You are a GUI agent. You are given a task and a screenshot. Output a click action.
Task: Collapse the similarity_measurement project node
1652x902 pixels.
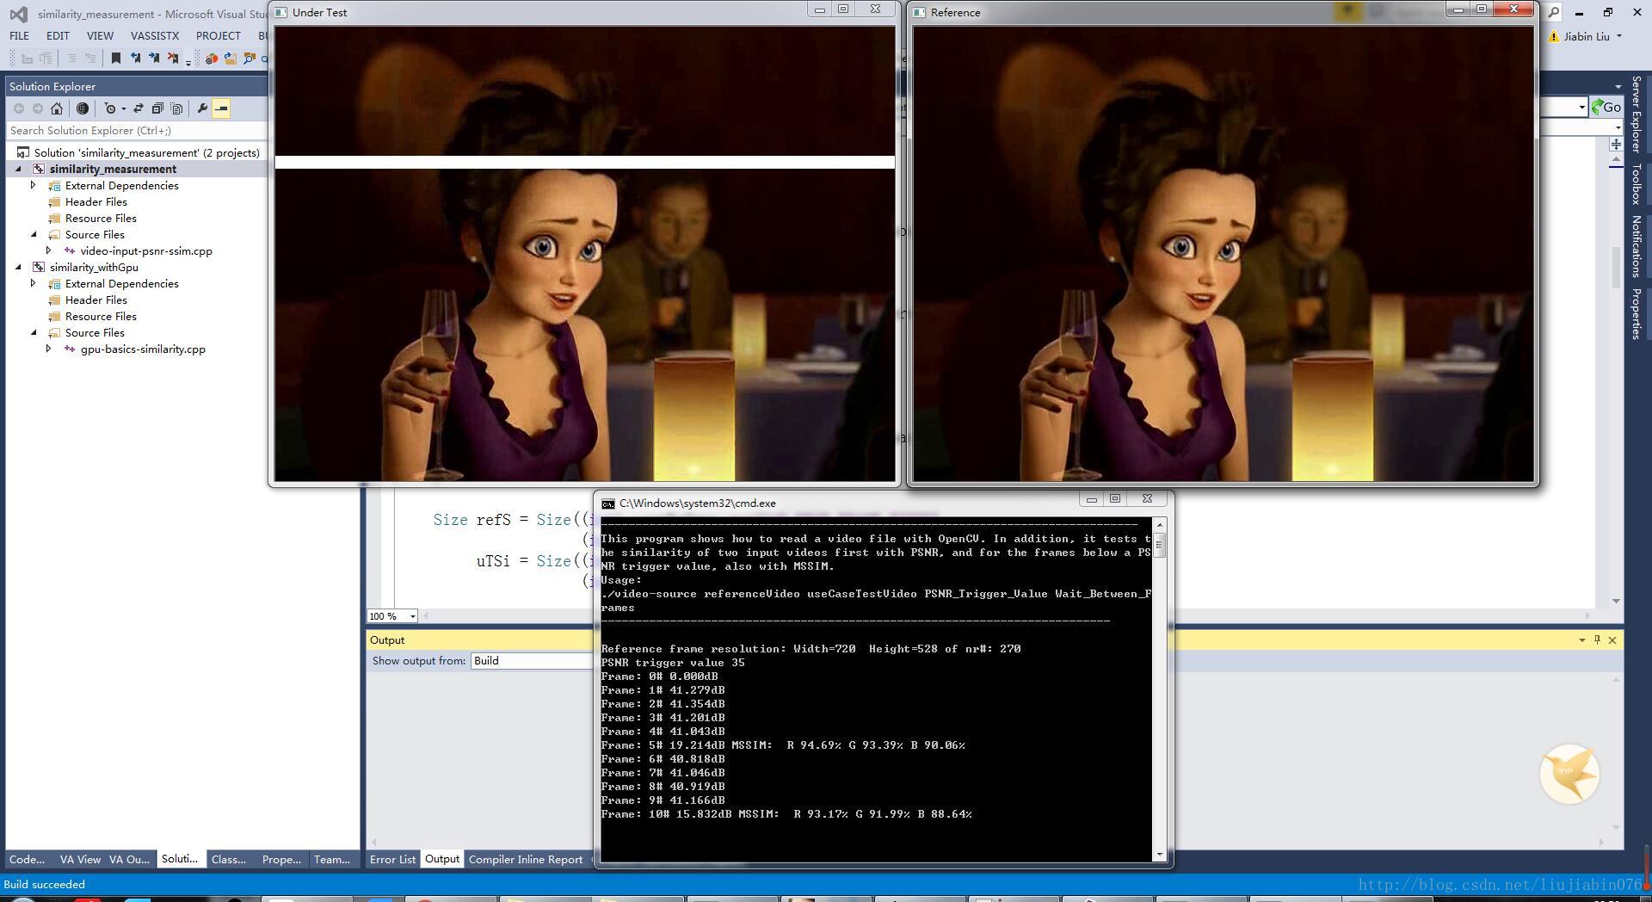click(x=18, y=170)
